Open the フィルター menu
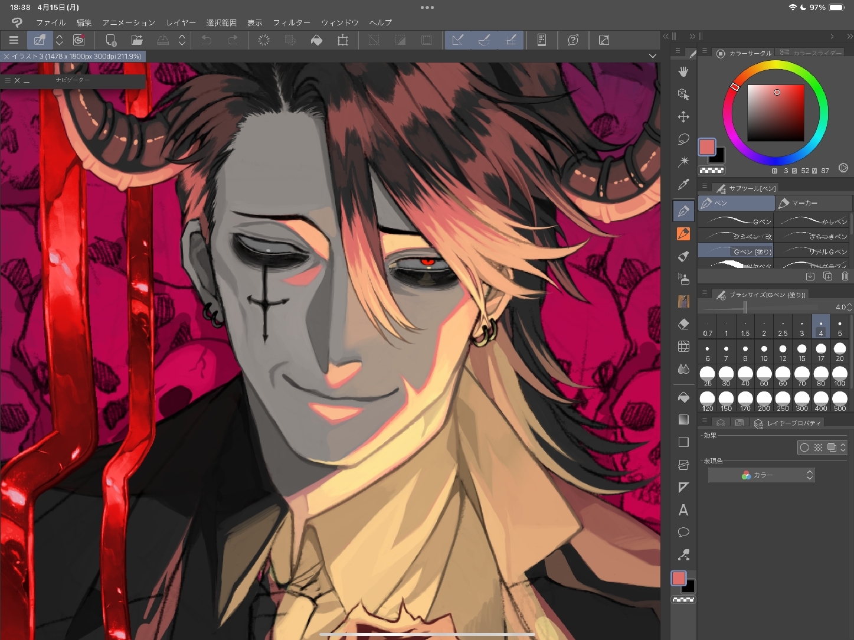 point(291,22)
